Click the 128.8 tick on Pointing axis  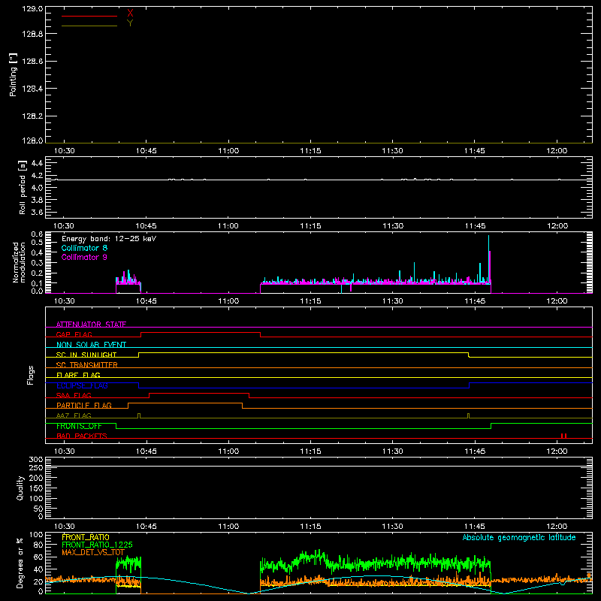(32, 34)
